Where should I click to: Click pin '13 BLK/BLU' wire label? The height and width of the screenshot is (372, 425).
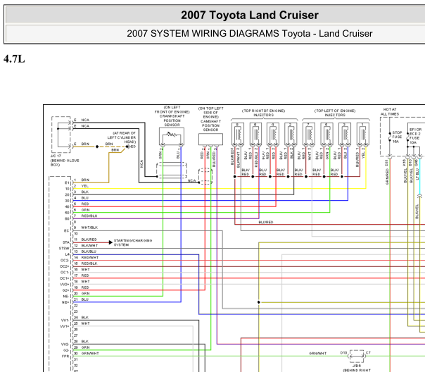tap(85, 252)
